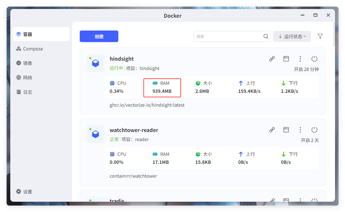Click the watchtower-reader size value 15.8KB

coord(203,162)
